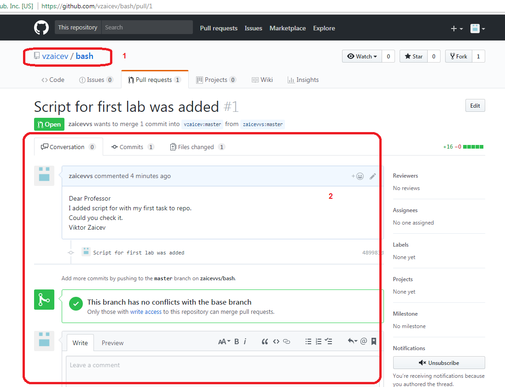The width and height of the screenshot is (505, 387).
Task: Apply bold formatting in comment editor
Action: (237, 341)
